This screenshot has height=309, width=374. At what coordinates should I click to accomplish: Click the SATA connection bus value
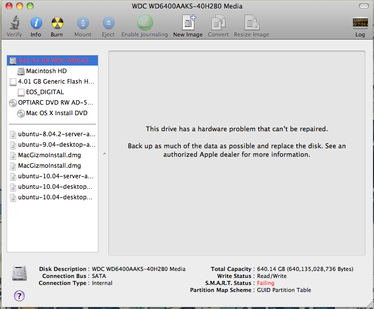coord(99,276)
